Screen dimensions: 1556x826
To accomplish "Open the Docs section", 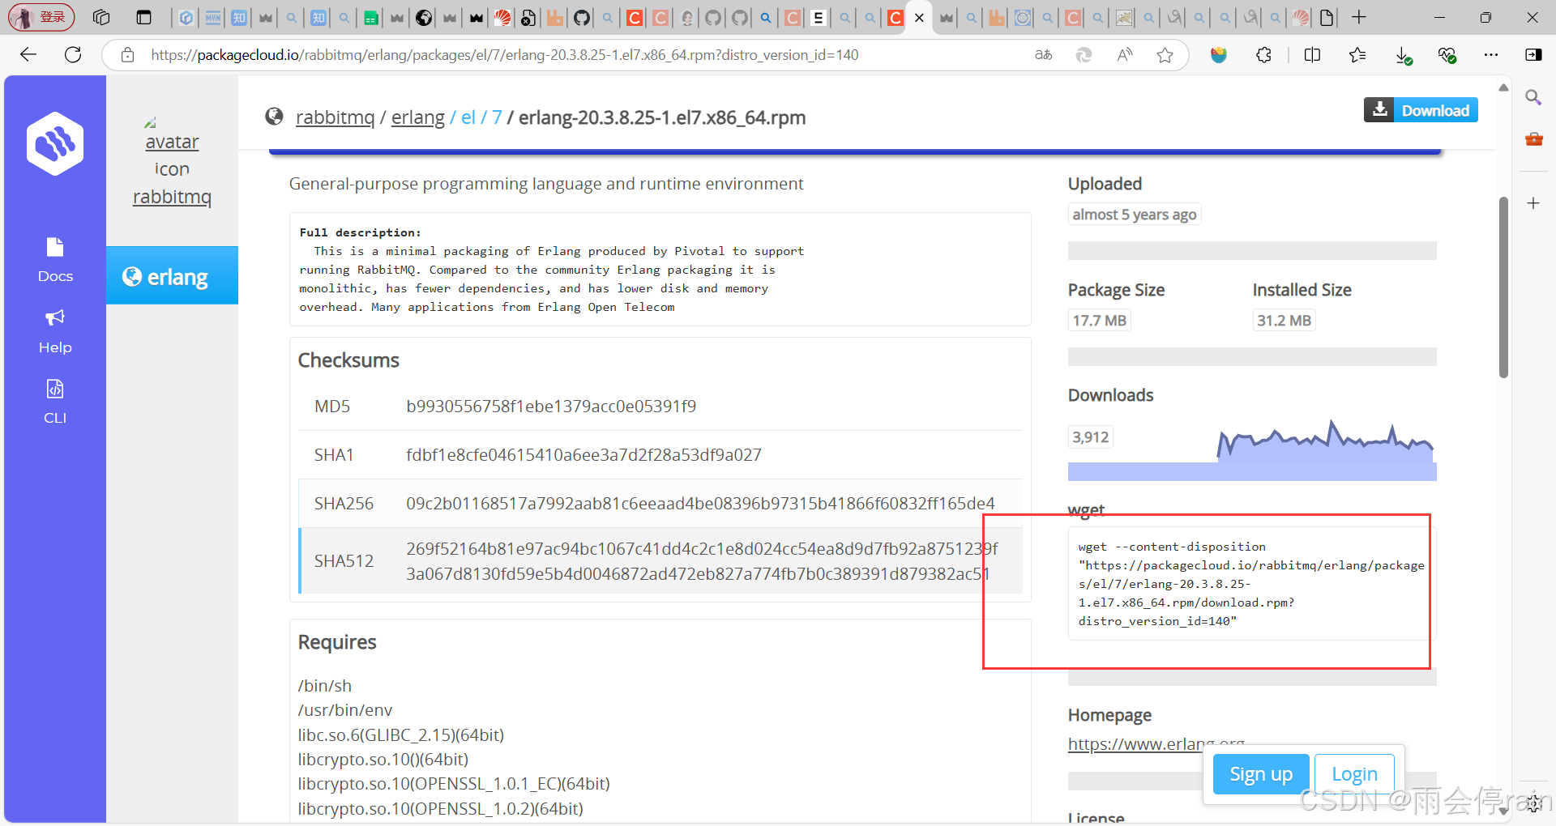I will 55,261.
